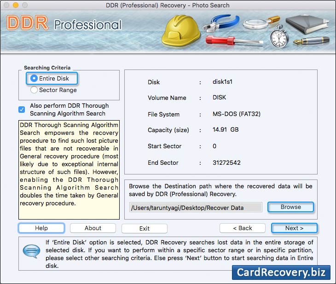Click the Exit button
This screenshot has width=336, height=284.
tap(145, 228)
